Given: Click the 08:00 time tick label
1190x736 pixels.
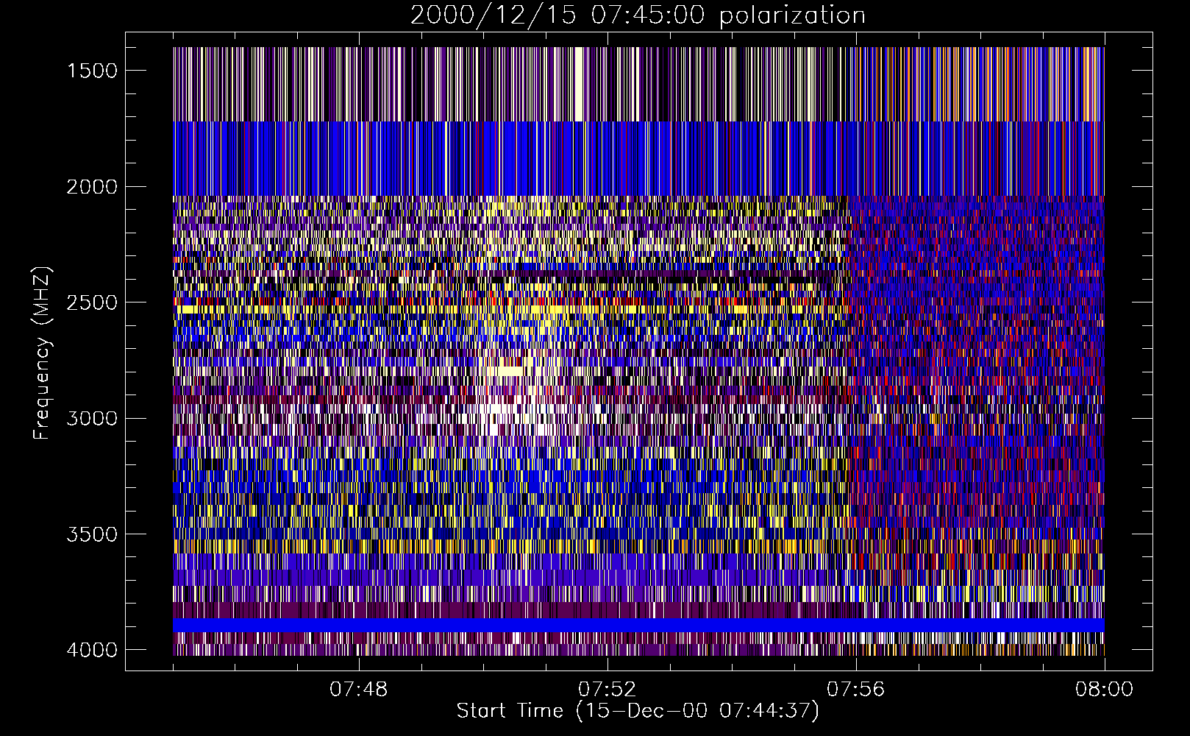Looking at the screenshot, I should coord(1105,690).
